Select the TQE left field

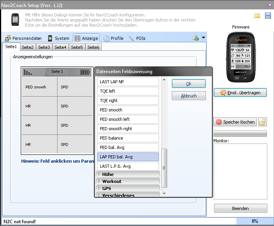coord(128,91)
